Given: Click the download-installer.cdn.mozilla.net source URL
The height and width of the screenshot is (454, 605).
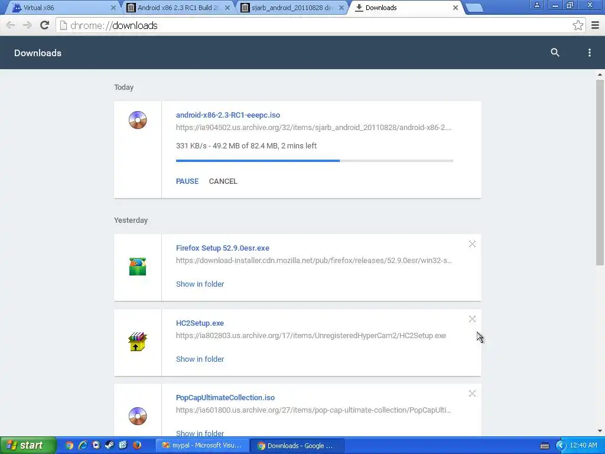Looking at the screenshot, I should click(x=314, y=261).
